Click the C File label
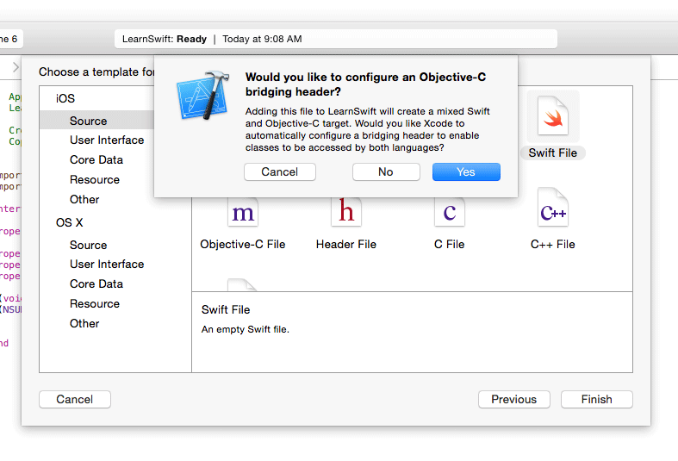The width and height of the screenshot is (678, 461). (449, 245)
